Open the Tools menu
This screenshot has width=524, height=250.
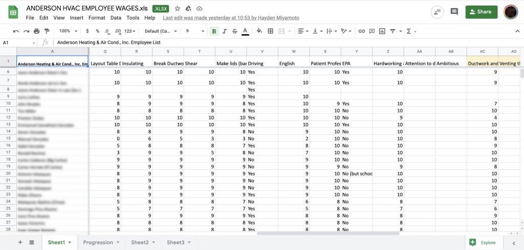133,18
